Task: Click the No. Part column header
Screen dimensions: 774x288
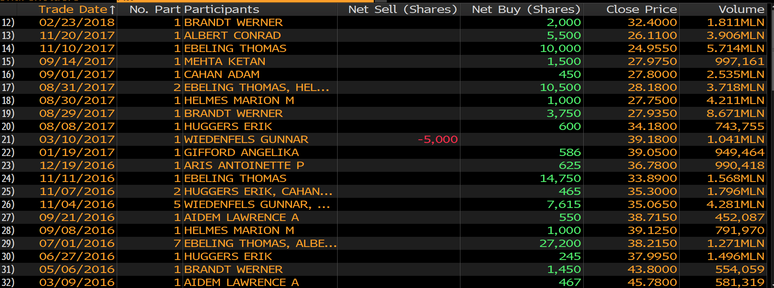Action: click(x=155, y=9)
